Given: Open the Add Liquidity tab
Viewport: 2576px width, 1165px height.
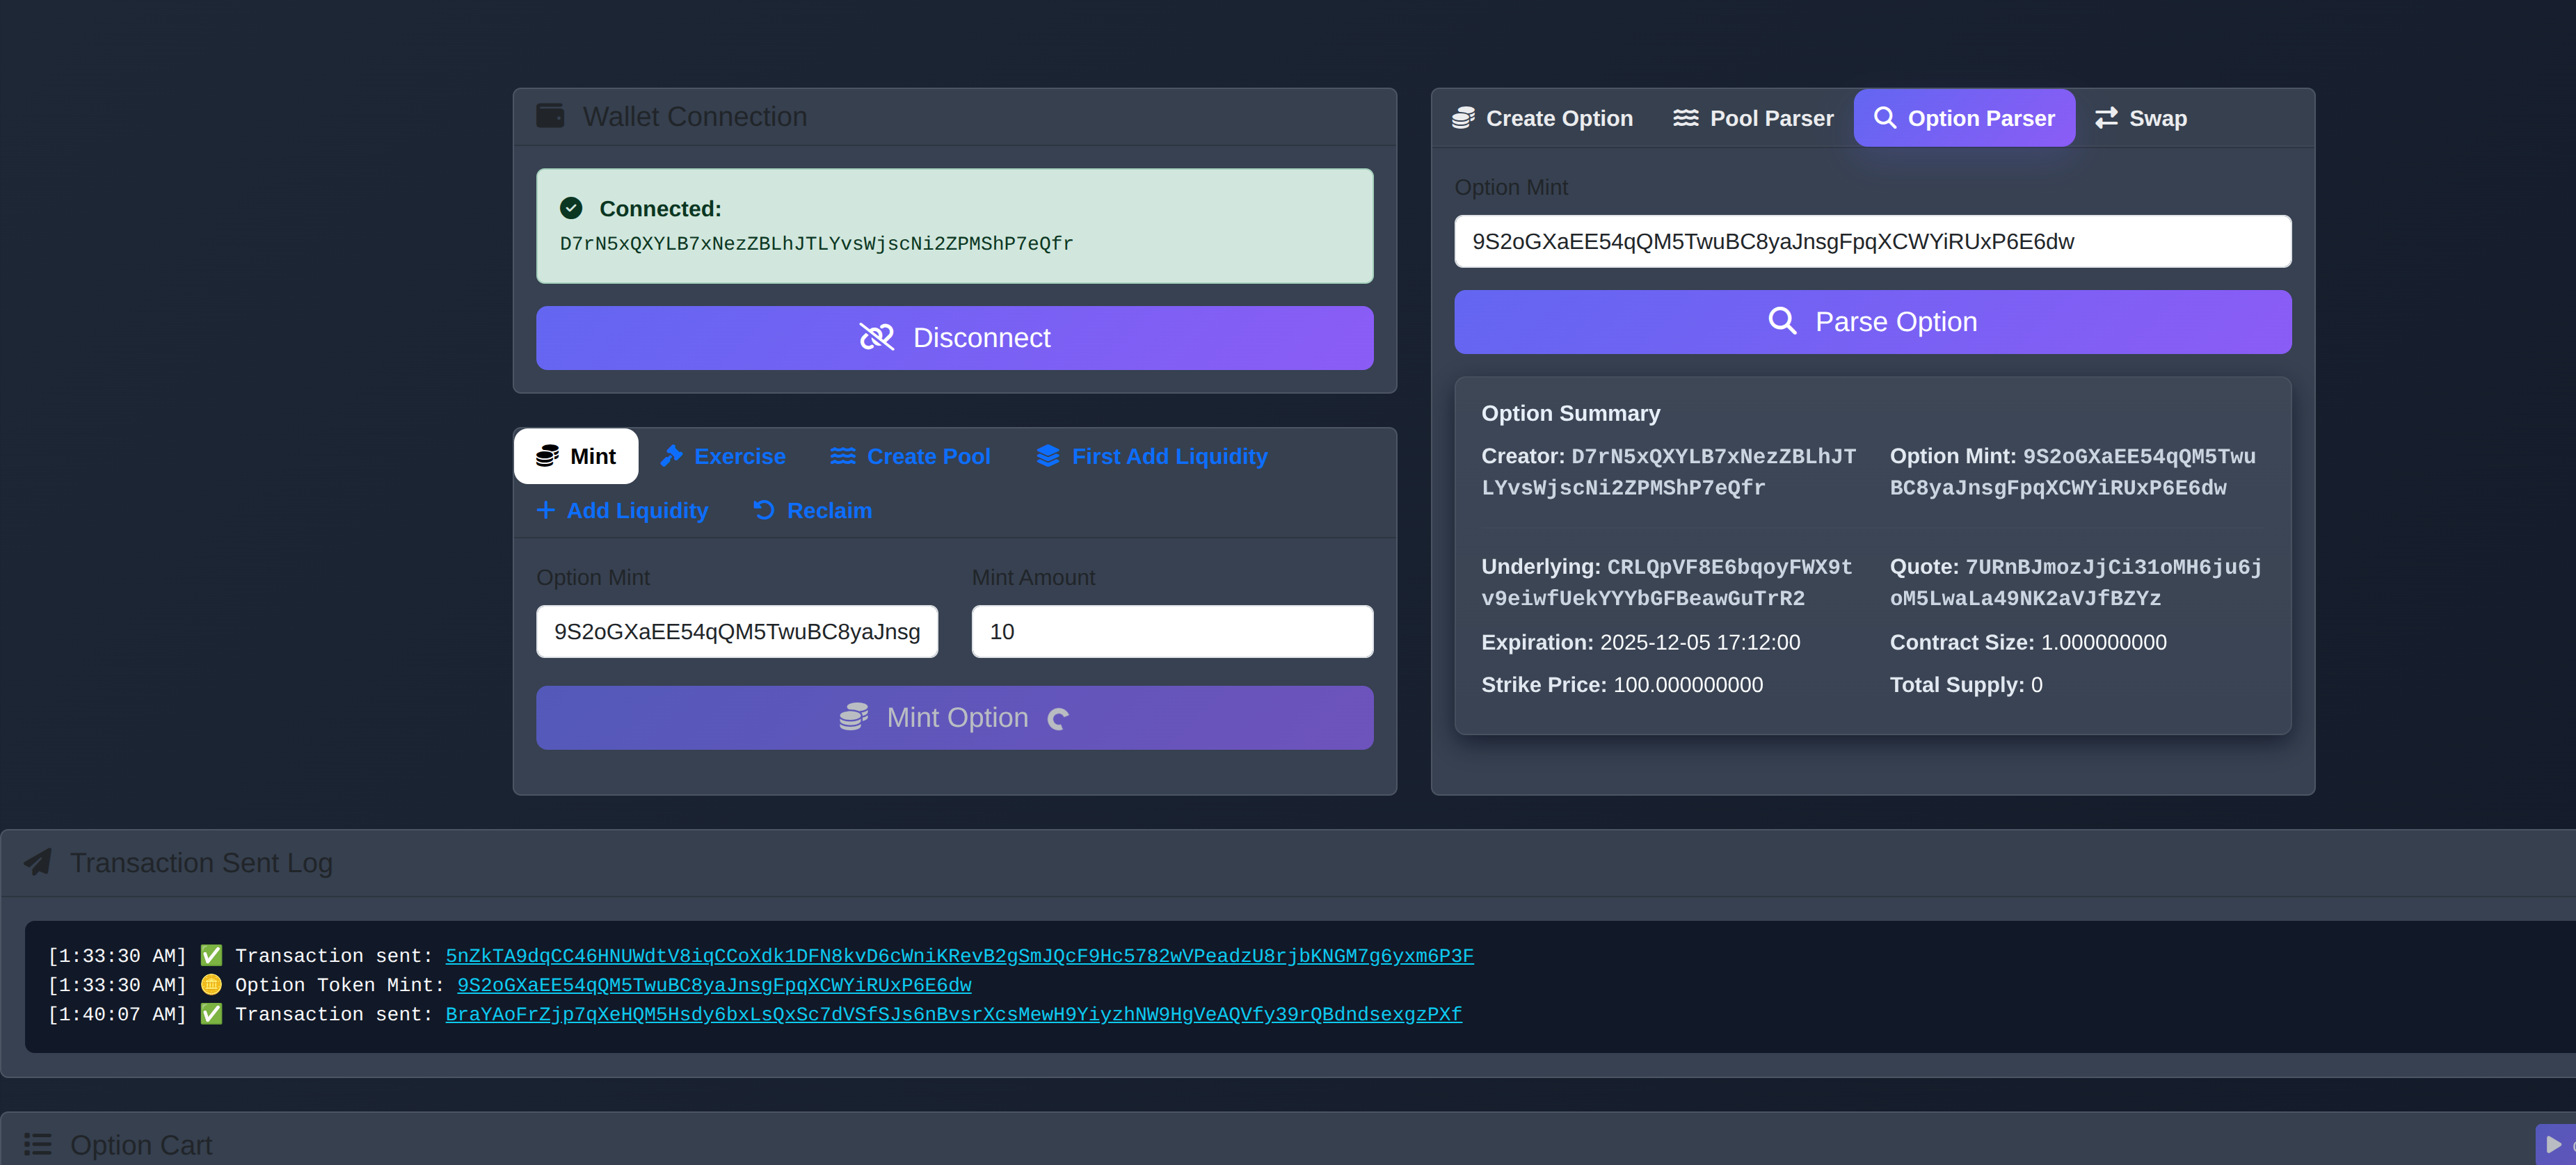Looking at the screenshot, I should pyautogui.click(x=622, y=510).
